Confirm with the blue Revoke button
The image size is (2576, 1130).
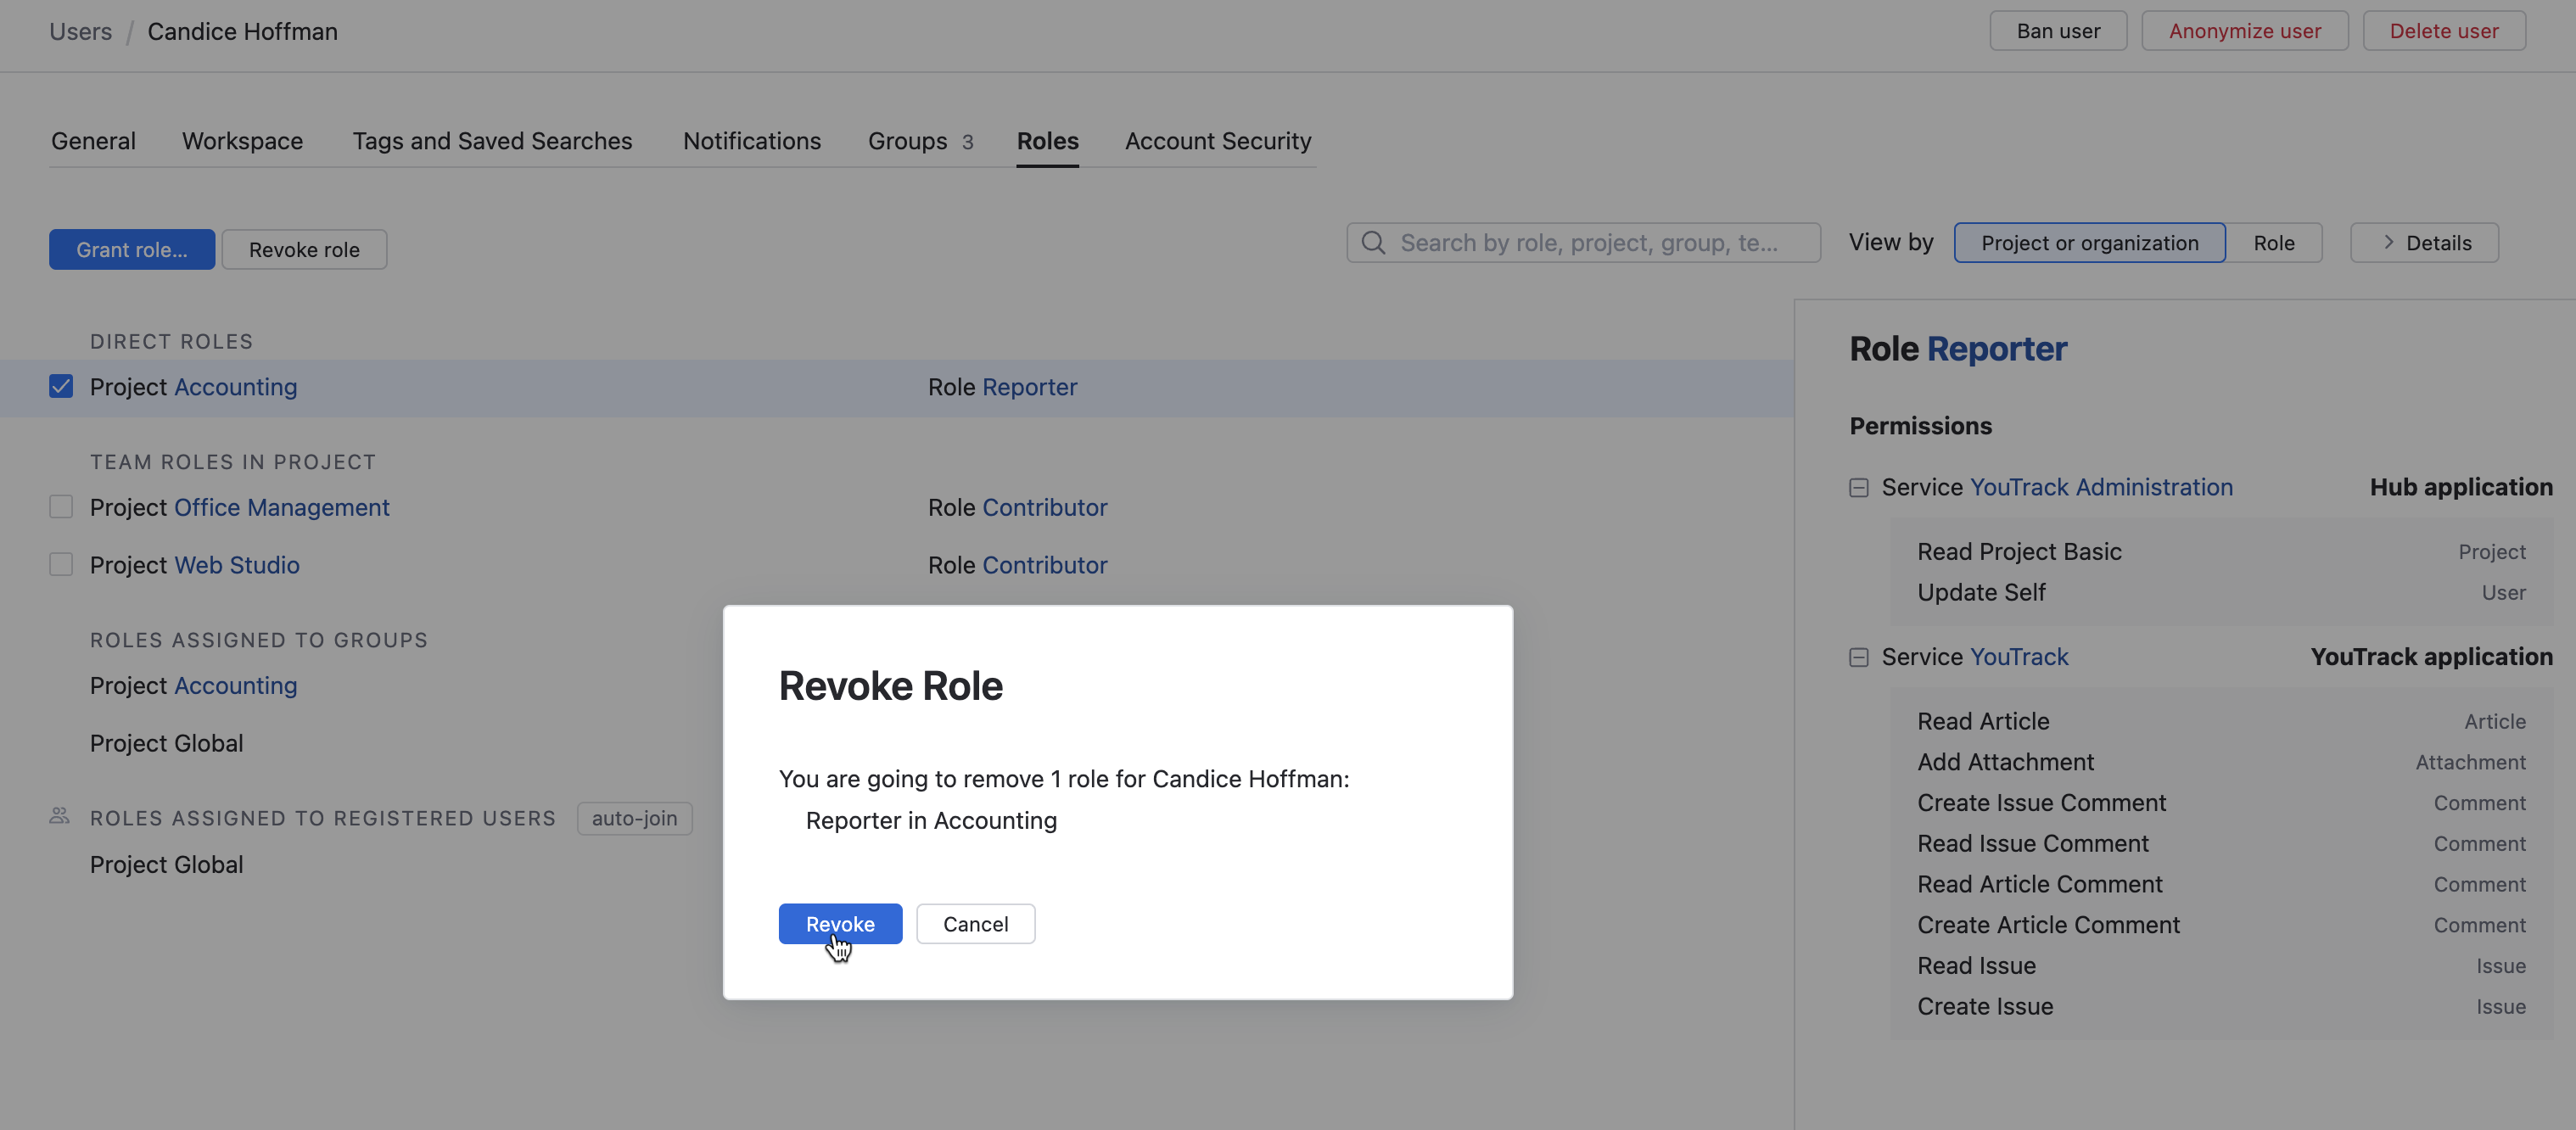coord(839,923)
